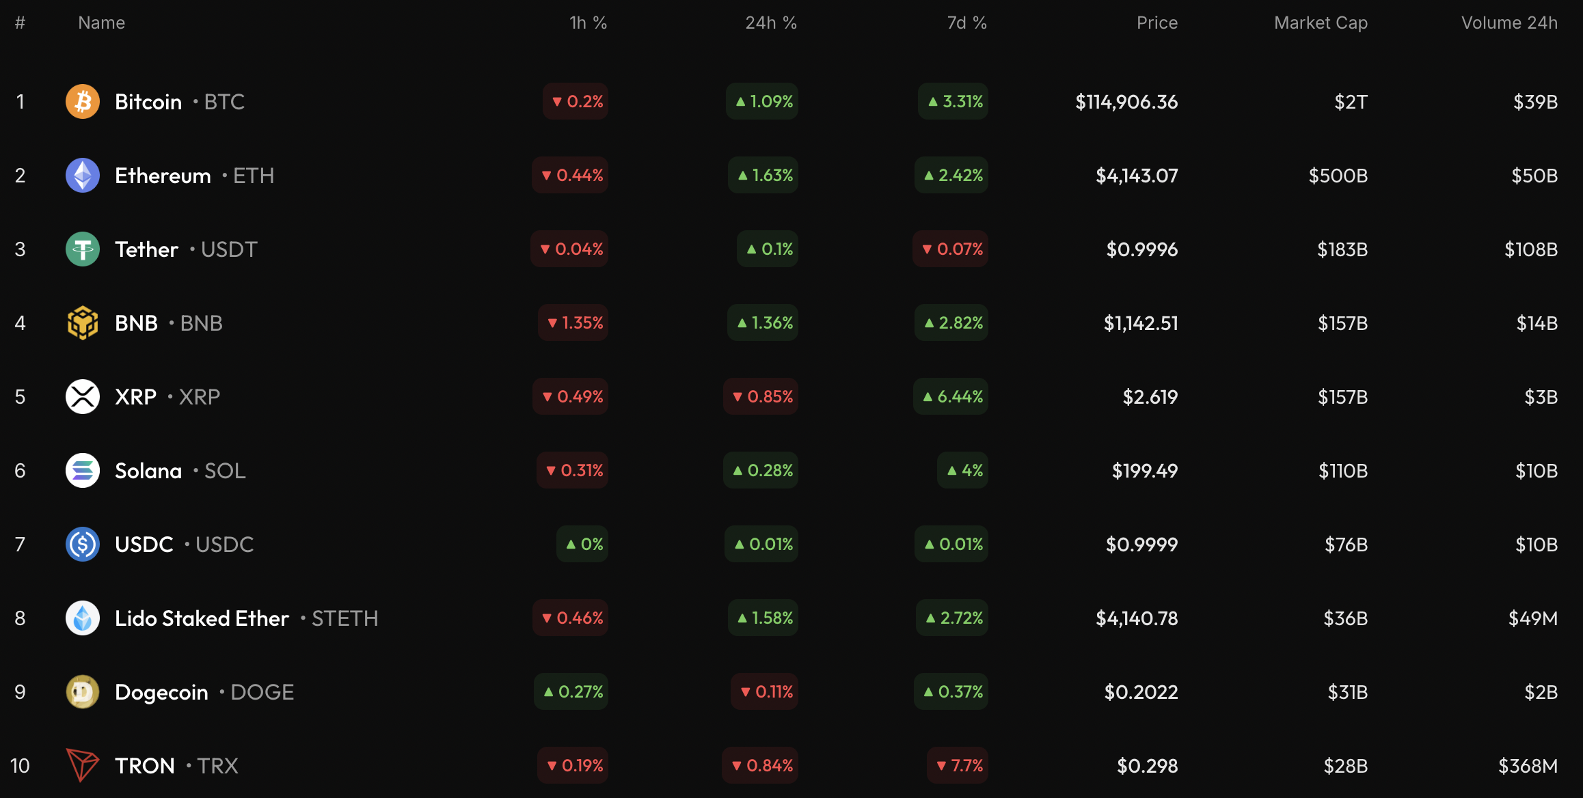This screenshot has width=1583, height=798.
Task: Sort by the 7d % column header
Action: pos(966,23)
